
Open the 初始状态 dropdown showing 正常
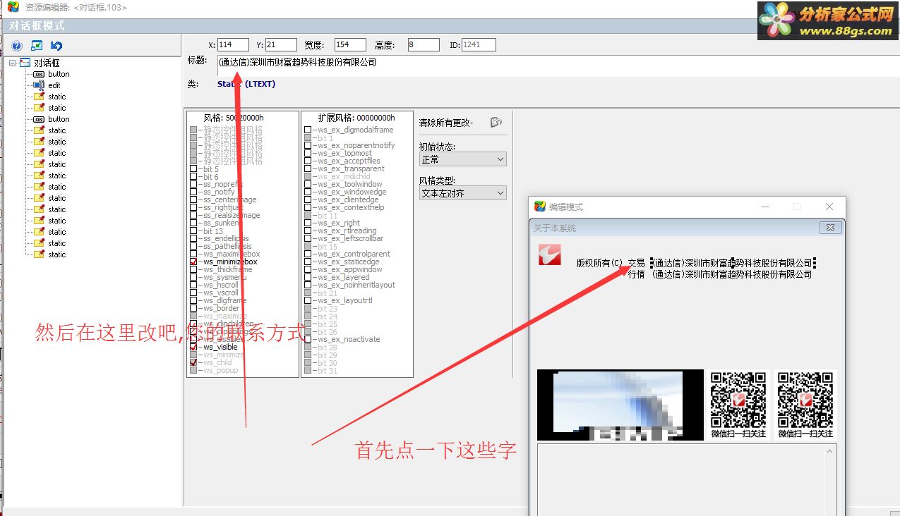tap(463, 159)
